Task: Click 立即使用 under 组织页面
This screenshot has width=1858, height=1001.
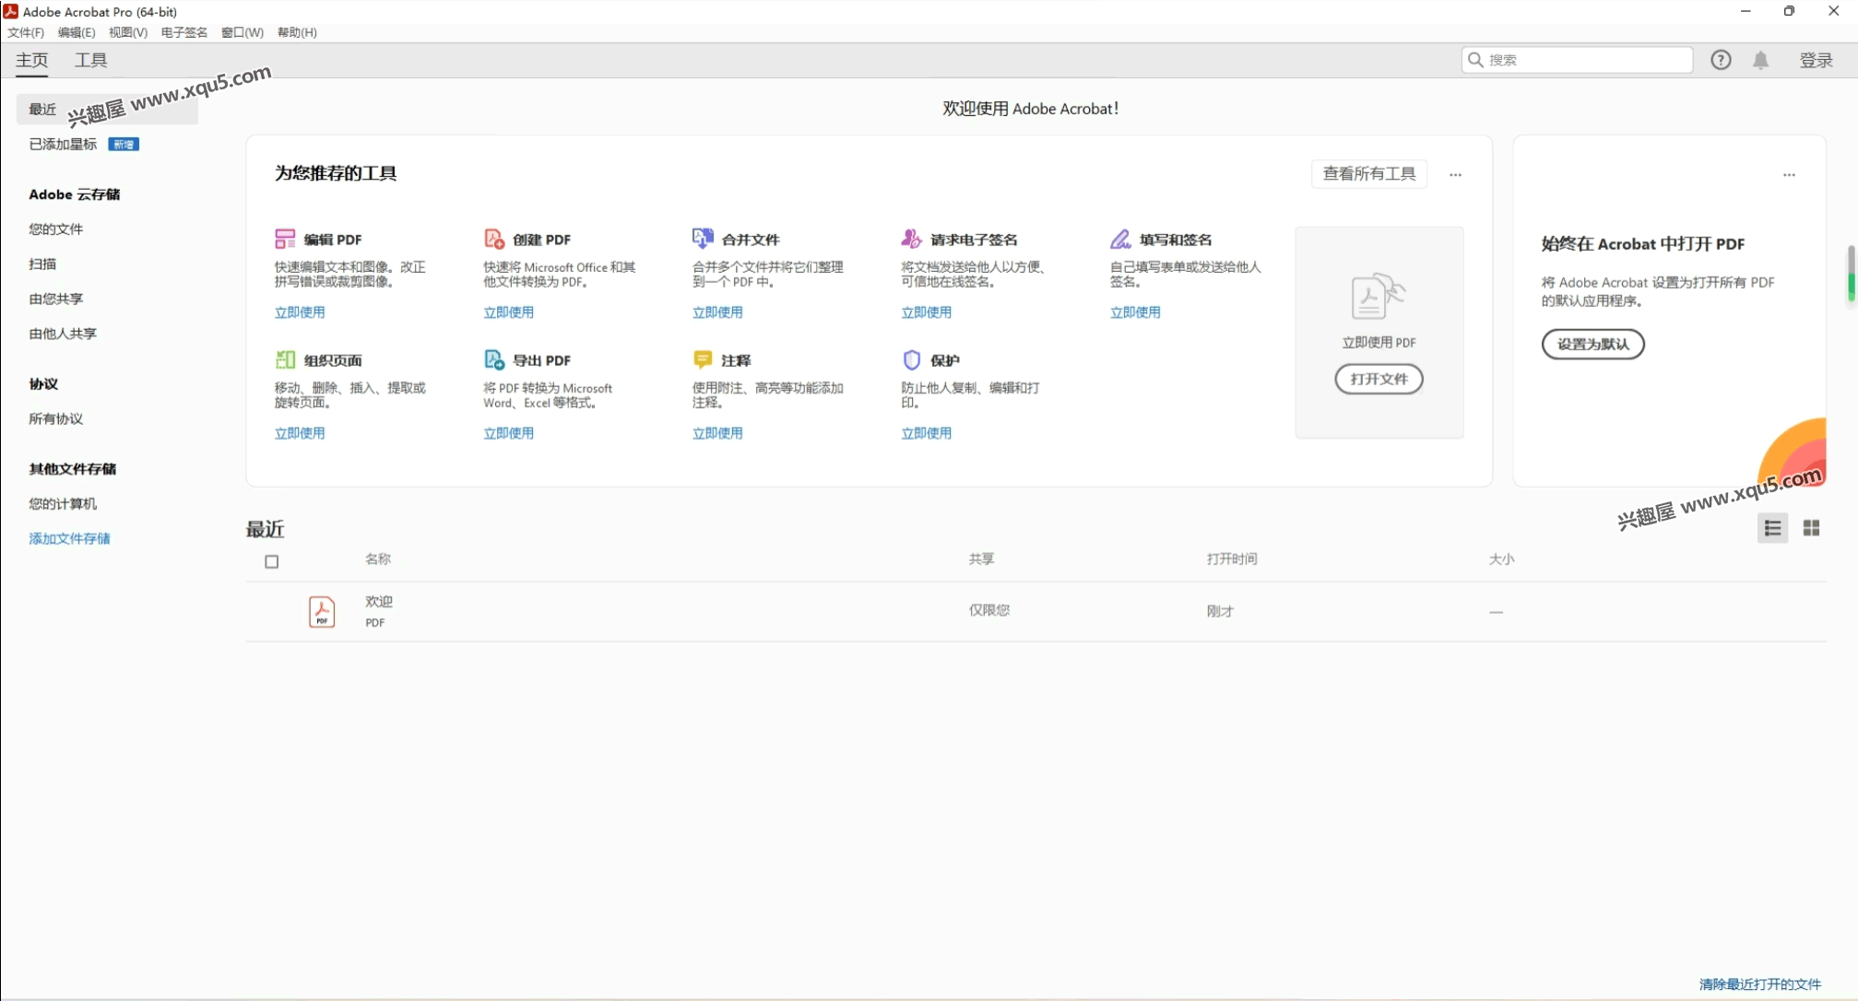Action: 300,433
